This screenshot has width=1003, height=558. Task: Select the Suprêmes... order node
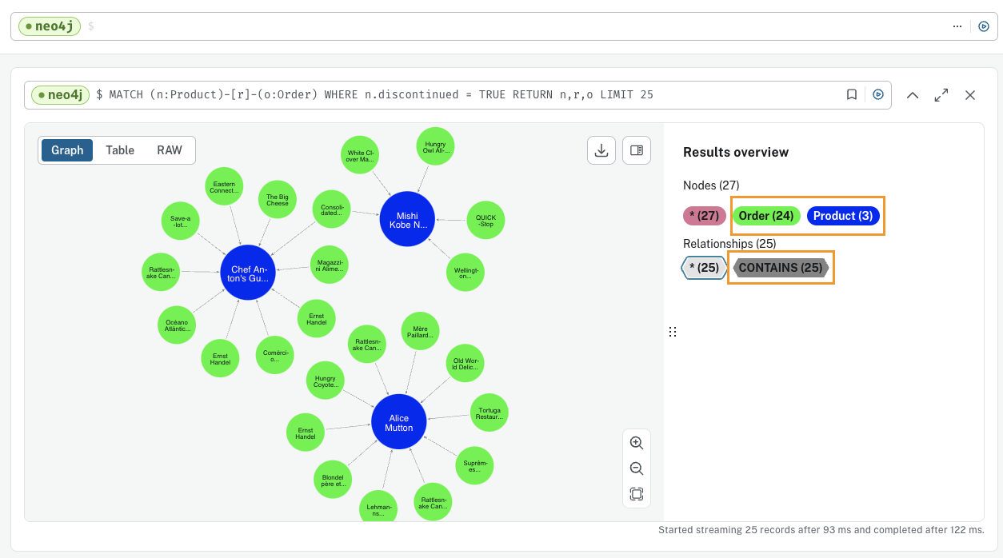coord(474,465)
